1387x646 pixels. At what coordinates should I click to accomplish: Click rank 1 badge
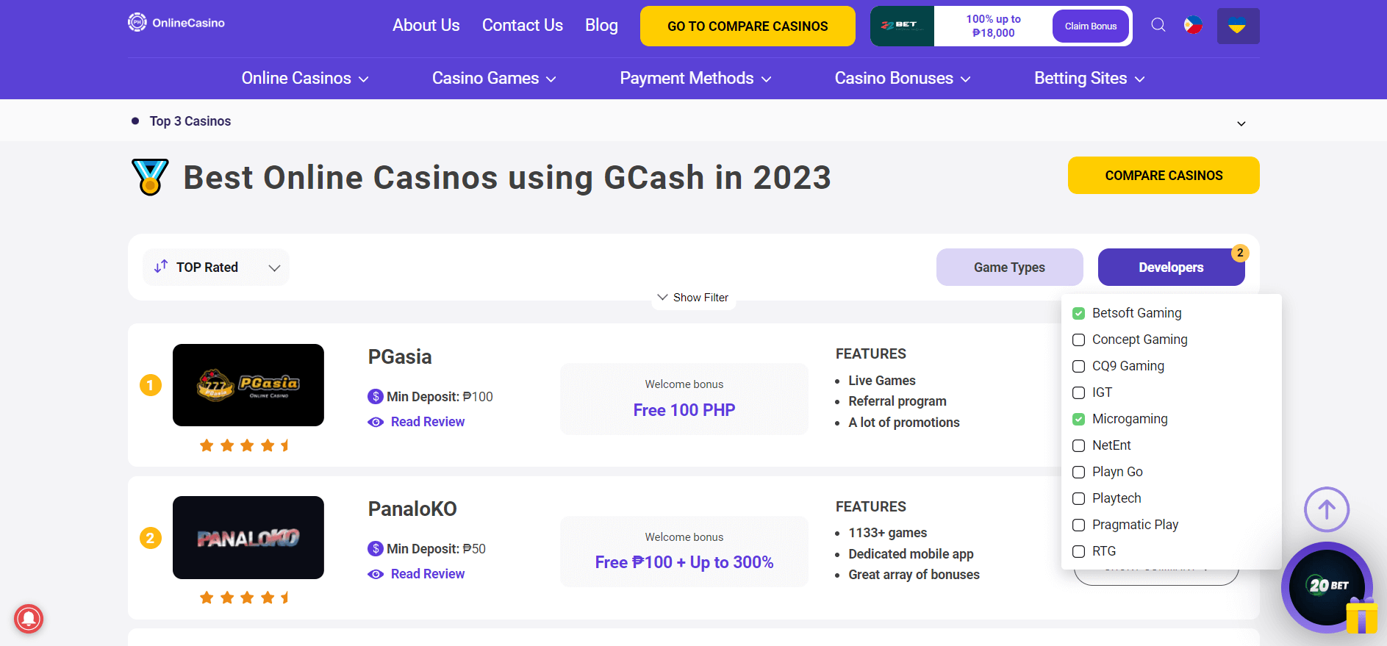click(151, 385)
